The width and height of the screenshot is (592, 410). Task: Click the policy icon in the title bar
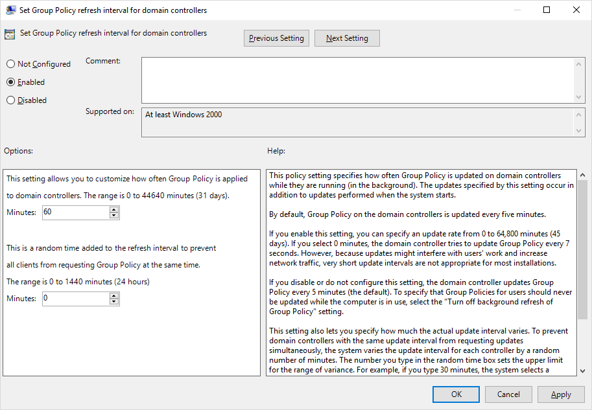pyautogui.click(x=11, y=10)
